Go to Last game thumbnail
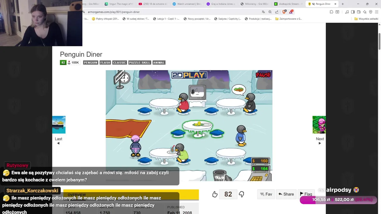The image size is (381, 214). click(59, 125)
